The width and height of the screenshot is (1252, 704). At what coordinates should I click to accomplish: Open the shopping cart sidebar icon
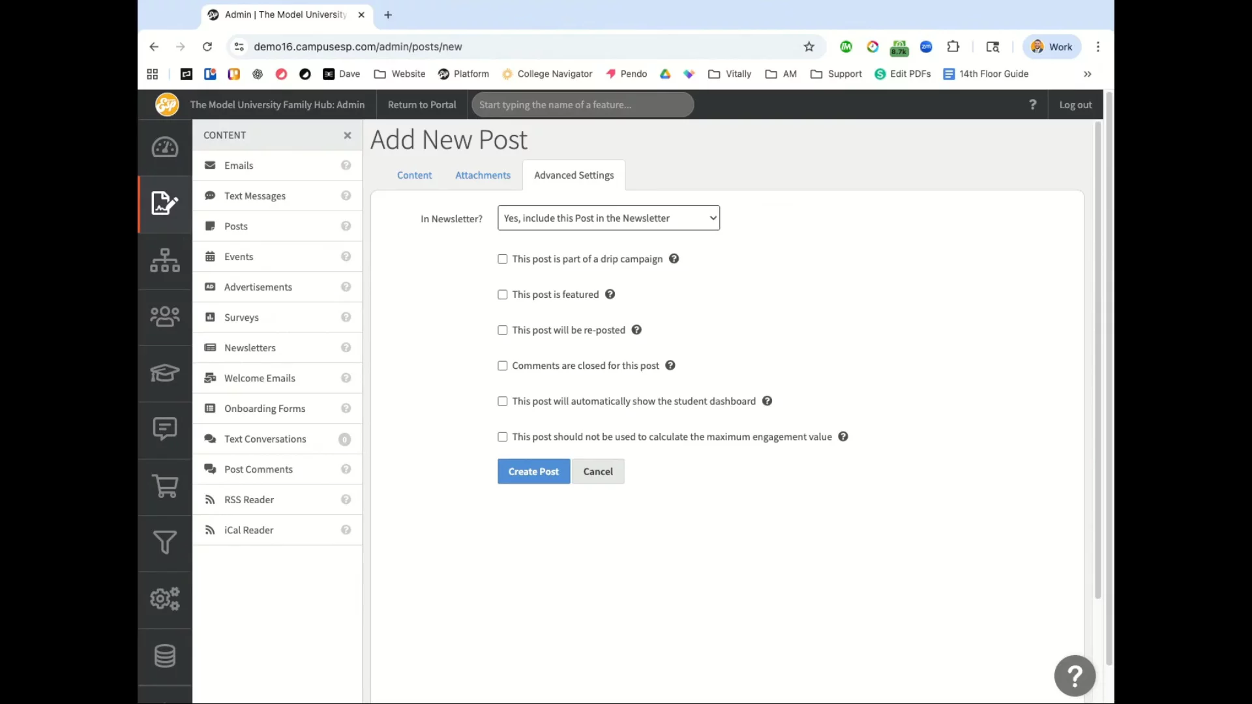164,486
